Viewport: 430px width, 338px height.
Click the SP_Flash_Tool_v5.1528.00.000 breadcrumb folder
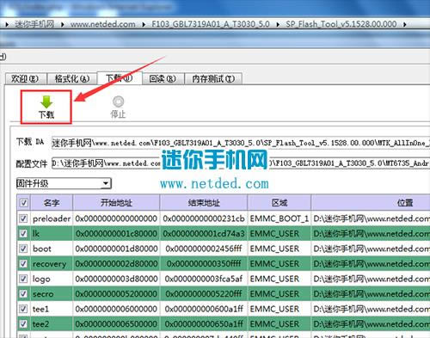click(341, 24)
